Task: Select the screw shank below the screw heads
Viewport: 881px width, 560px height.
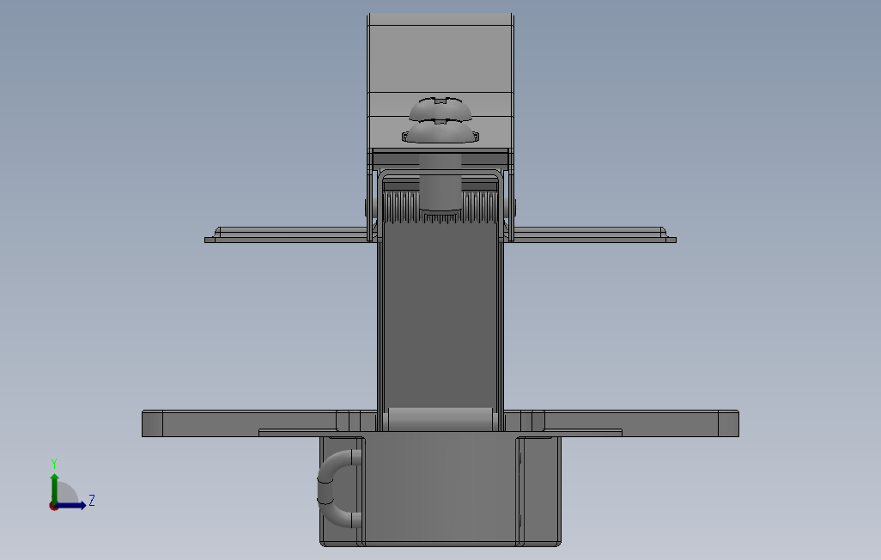Action: point(440,183)
